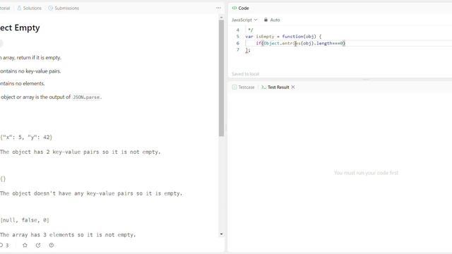This screenshot has width=452, height=254.
Task: Click the example input {"x": 5, "y": 42}
Action: 26,138
